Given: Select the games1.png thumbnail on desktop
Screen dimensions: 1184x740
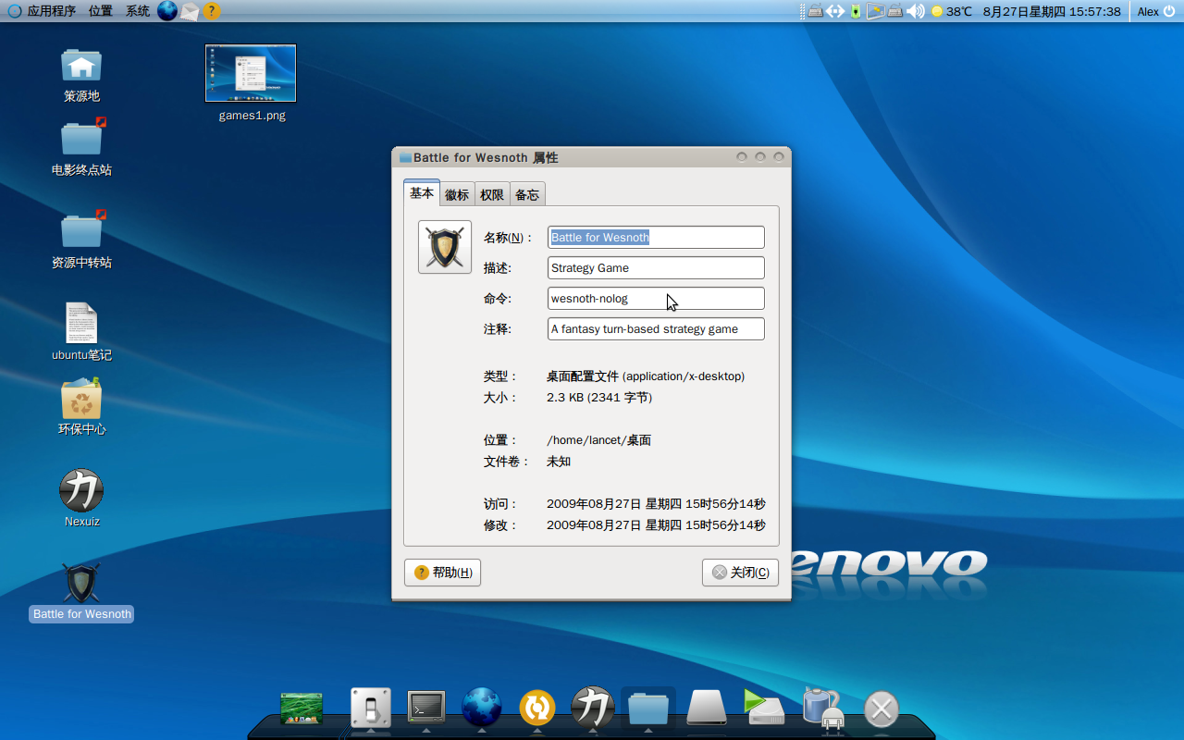Looking at the screenshot, I should point(251,73).
